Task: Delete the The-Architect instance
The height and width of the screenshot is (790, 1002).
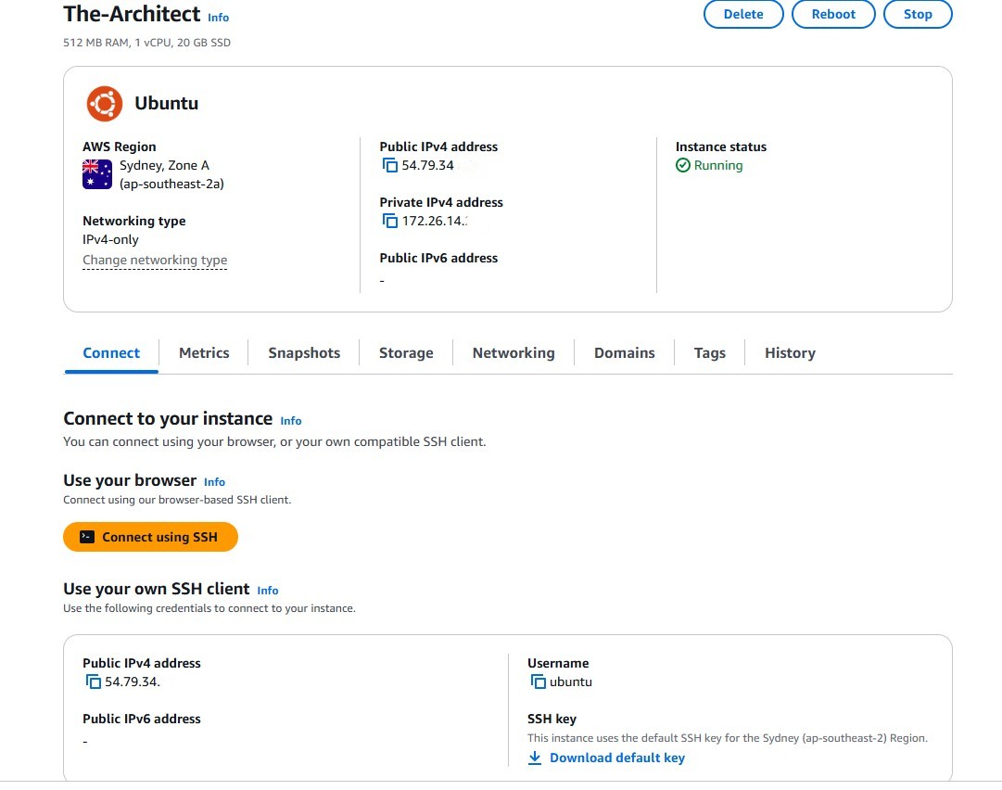Action: (743, 15)
